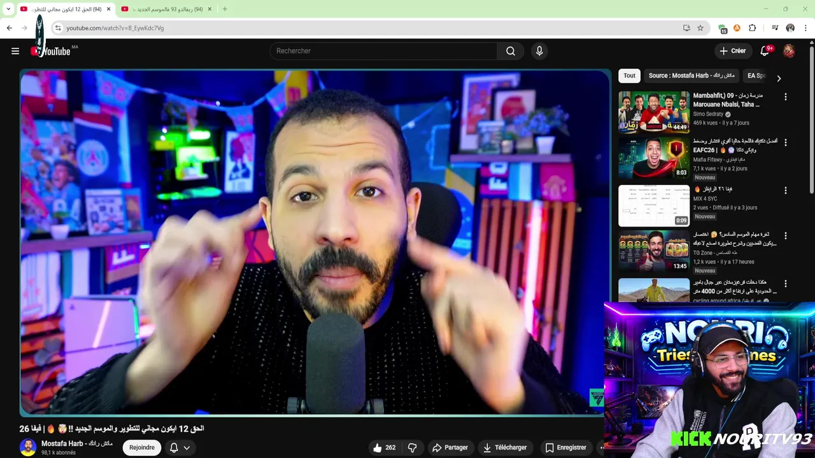Open the Créer button
815x458 pixels.
[733, 51]
